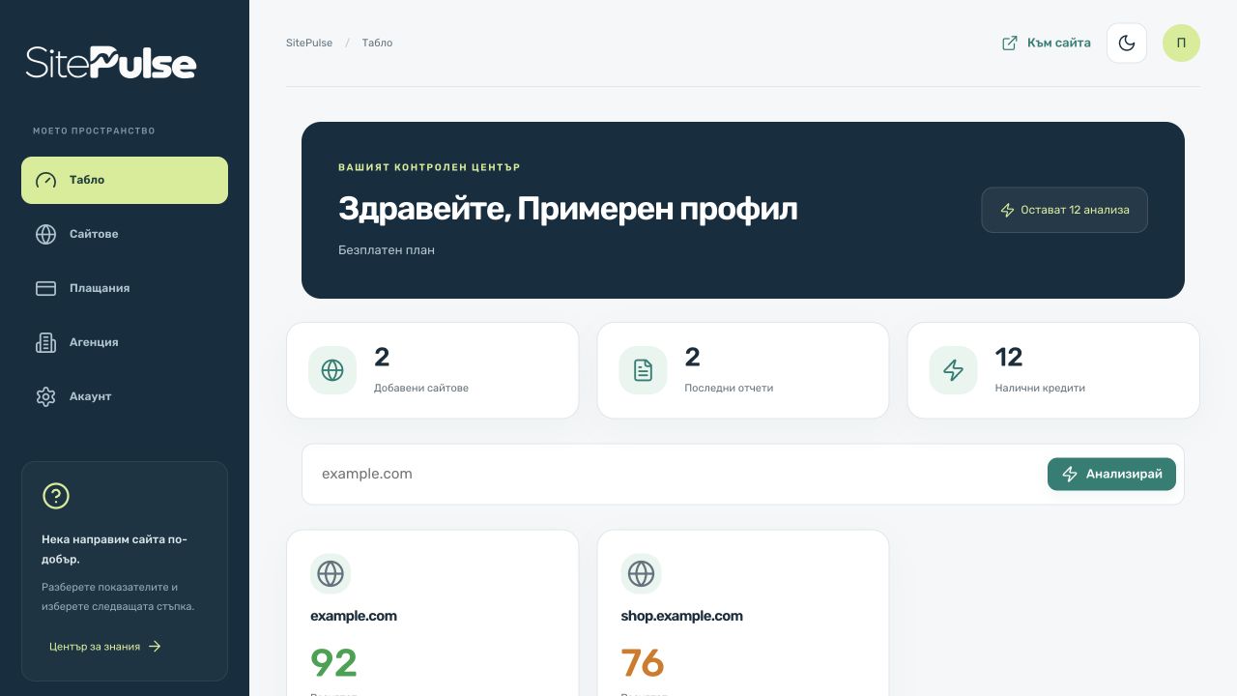Image resolution: width=1237 pixels, height=696 pixels.
Task: Click the Табло breadcrumb text
Action: pyautogui.click(x=377, y=43)
